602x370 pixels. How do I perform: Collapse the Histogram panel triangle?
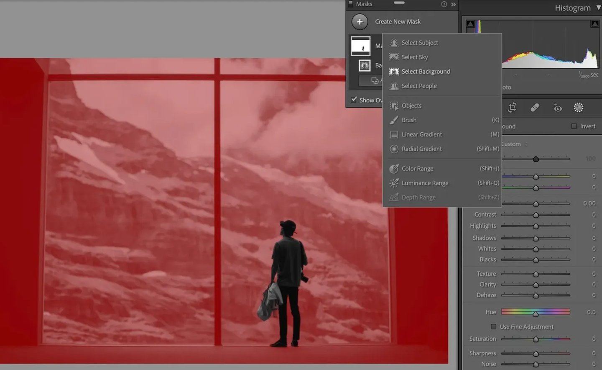[598, 8]
